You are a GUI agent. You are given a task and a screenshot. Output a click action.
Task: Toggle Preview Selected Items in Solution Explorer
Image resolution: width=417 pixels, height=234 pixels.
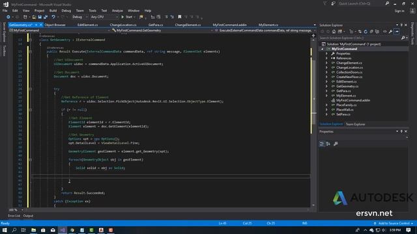[x=397, y=32]
